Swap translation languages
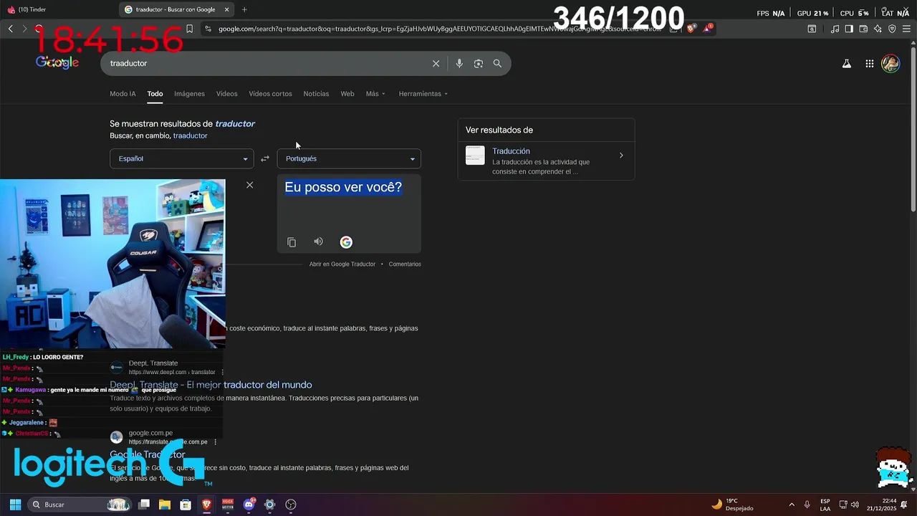The height and width of the screenshot is (516, 917). [265, 159]
